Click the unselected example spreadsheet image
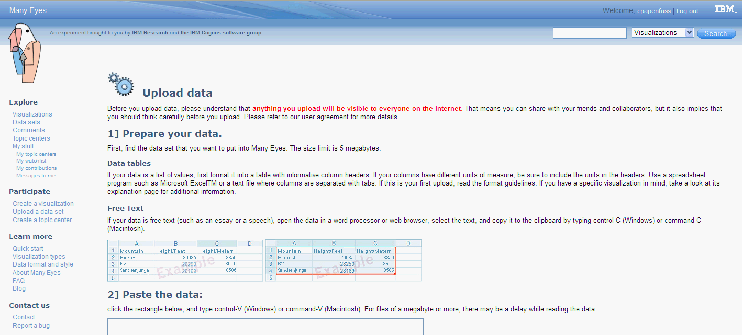This screenshot has width=742, height=335. [x=185, y=260]
